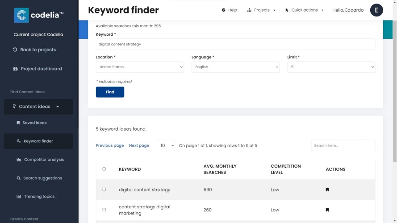
Task: Check the digital content strategy row checkbox
Action: [104, 190]
